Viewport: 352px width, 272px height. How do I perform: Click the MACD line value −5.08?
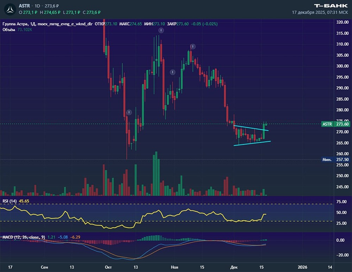(63, 237)
